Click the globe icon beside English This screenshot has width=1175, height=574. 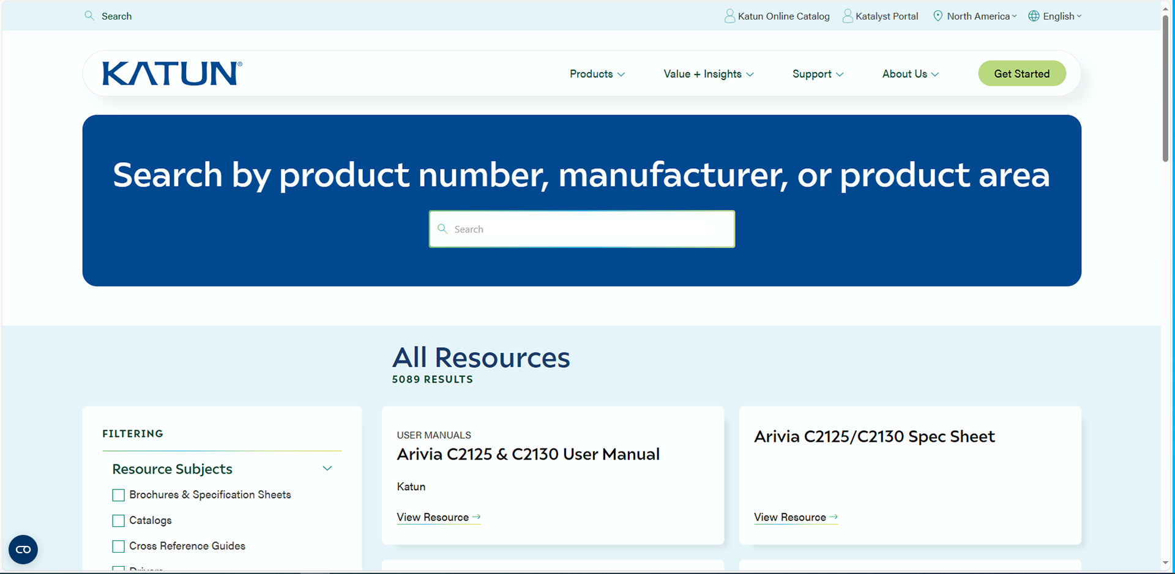[1034, 16]
